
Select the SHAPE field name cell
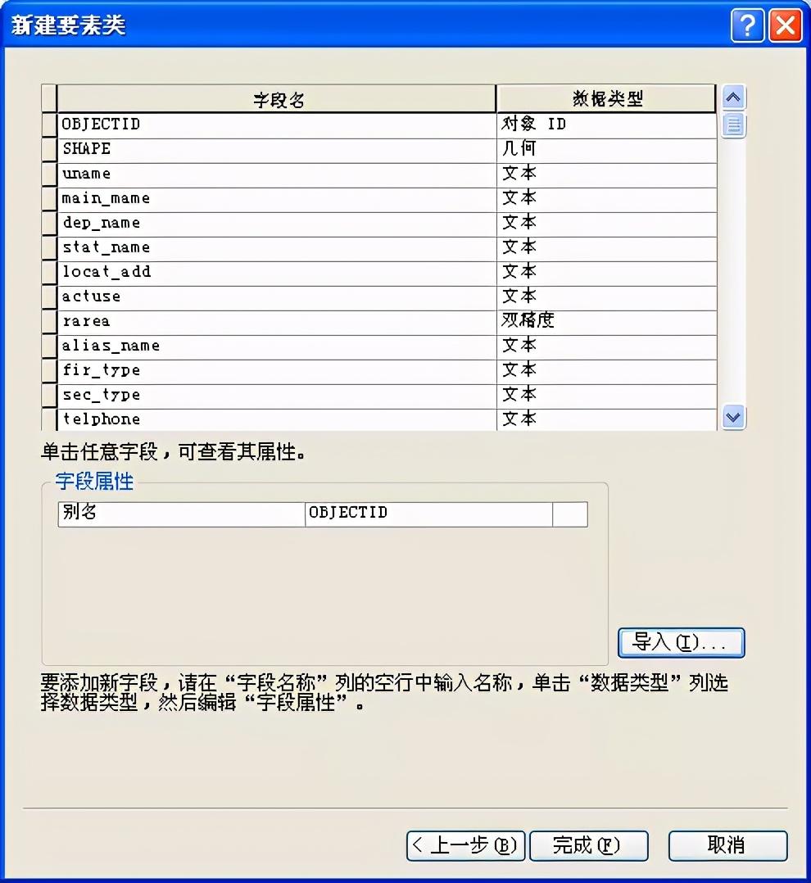coord(277,151)
